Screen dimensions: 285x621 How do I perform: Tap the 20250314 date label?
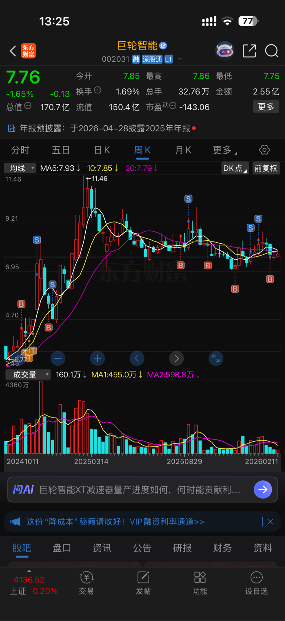point(91,461)
